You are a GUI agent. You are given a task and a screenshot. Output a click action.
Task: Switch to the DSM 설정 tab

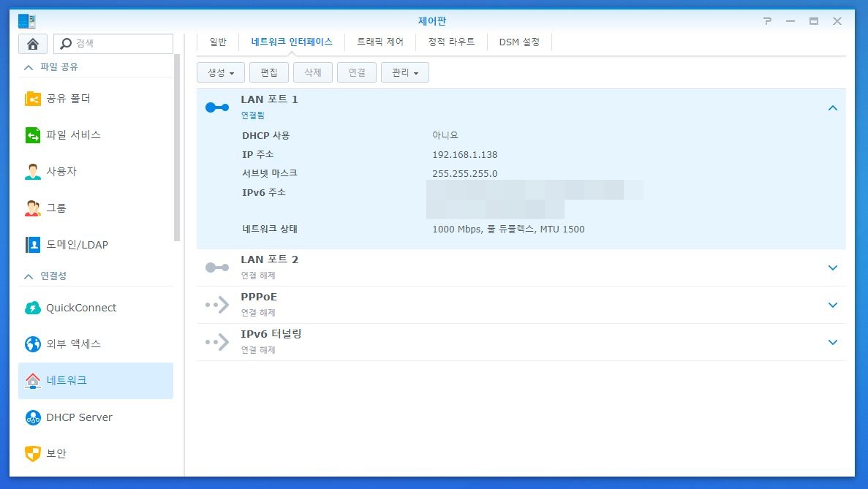[x=519, y=42]
